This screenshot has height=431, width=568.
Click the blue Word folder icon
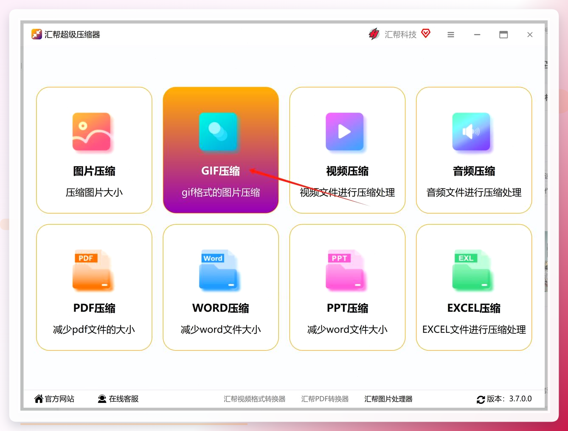point(219,270)
